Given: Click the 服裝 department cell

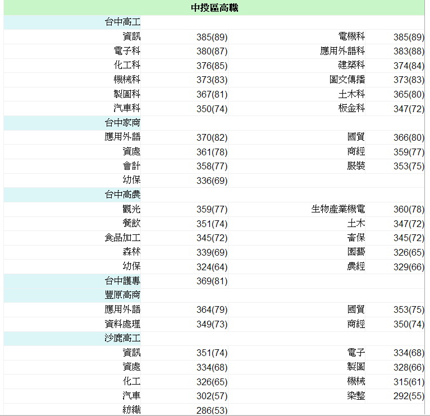Looking at the screenshot, I should point(356,166).
